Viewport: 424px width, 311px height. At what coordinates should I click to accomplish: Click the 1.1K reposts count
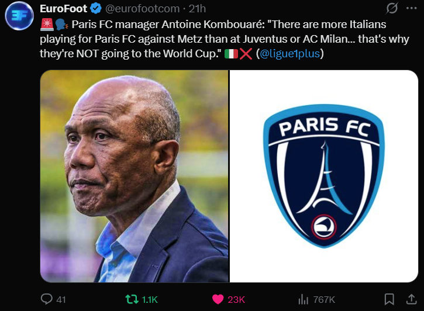(x=150, y=299)
